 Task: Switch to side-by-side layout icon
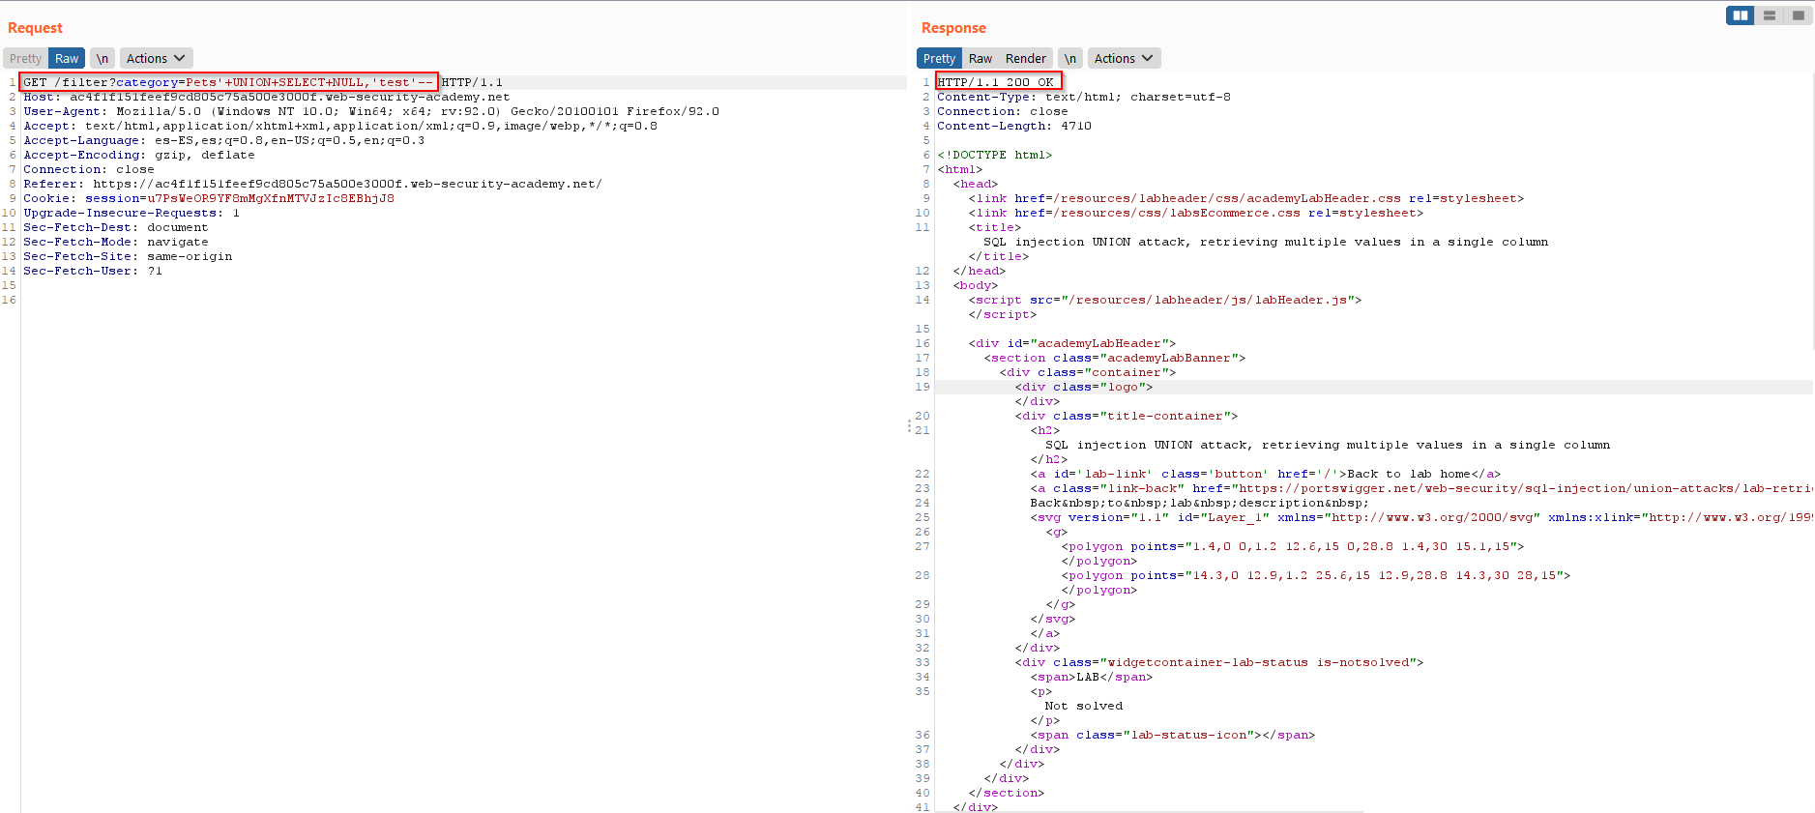coord(1741,15)
